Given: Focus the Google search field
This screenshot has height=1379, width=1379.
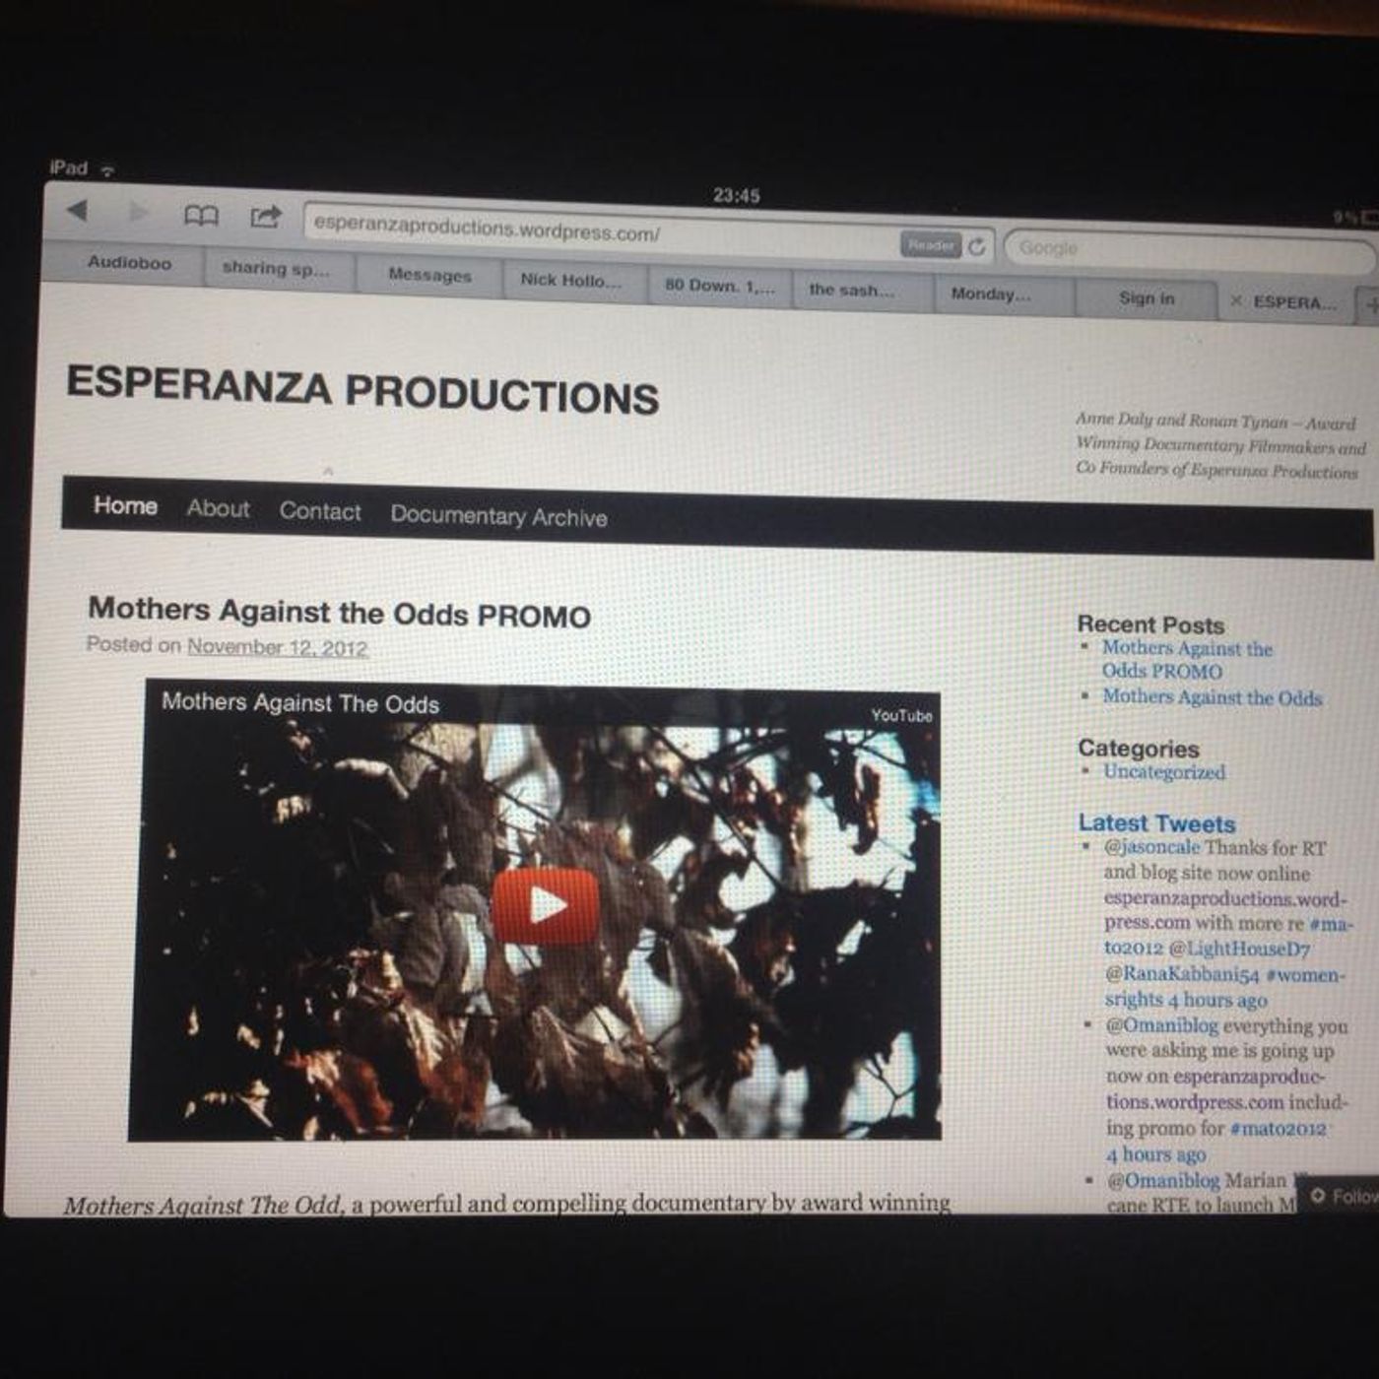Looking at the screenshot, I should tap(1187, 251).
